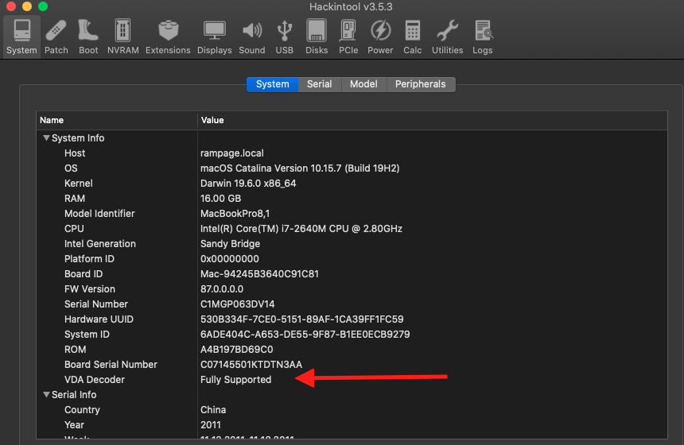Viewport: 684px width, 445px height.
Task: Open the Displays section
Action: pos(215,37)
